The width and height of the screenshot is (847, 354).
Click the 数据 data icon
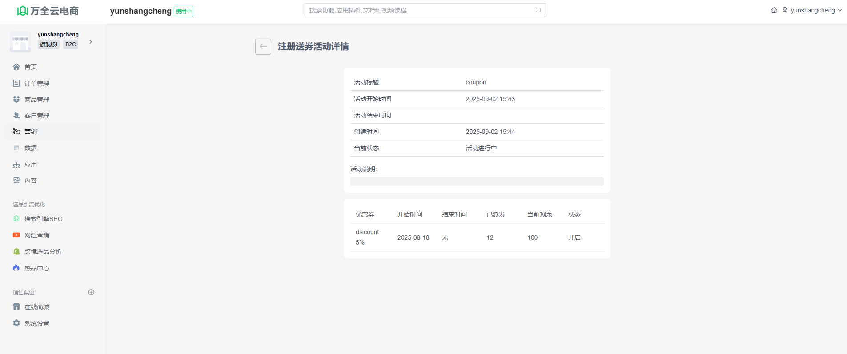click(x=16, y=148)
